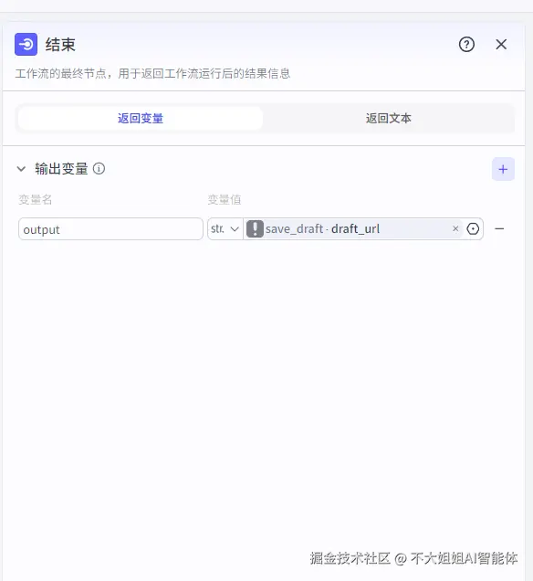This screenshot has width=533, height=581.
Task: Open the help question mark icon
Action: 466,45
